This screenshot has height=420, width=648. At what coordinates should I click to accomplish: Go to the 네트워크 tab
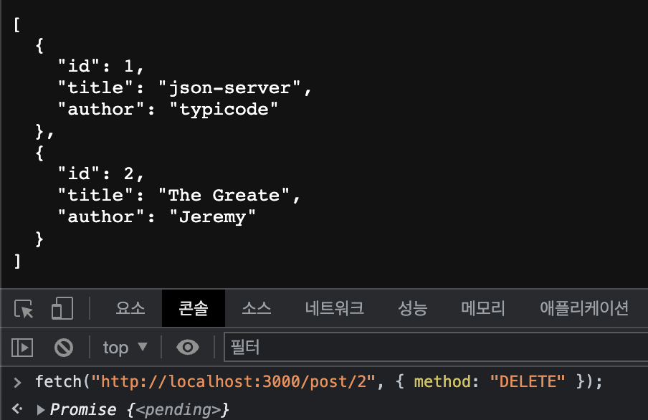[x=334, y=308]
